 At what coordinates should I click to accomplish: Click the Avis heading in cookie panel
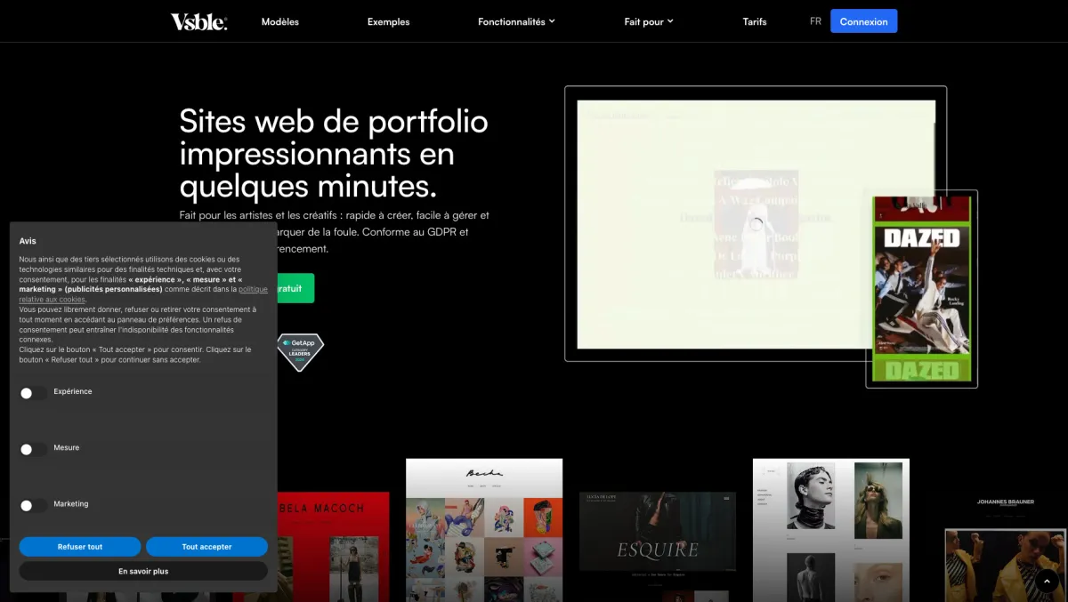(x=28, y=241)
